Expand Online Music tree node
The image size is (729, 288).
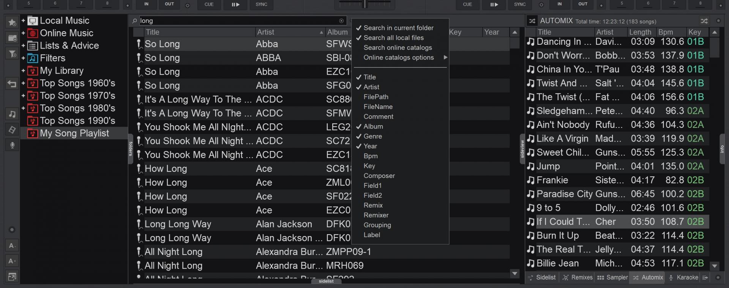[23, 33]
